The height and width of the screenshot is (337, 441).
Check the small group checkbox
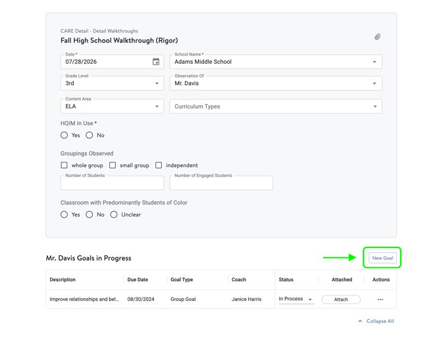coord(113,165)
